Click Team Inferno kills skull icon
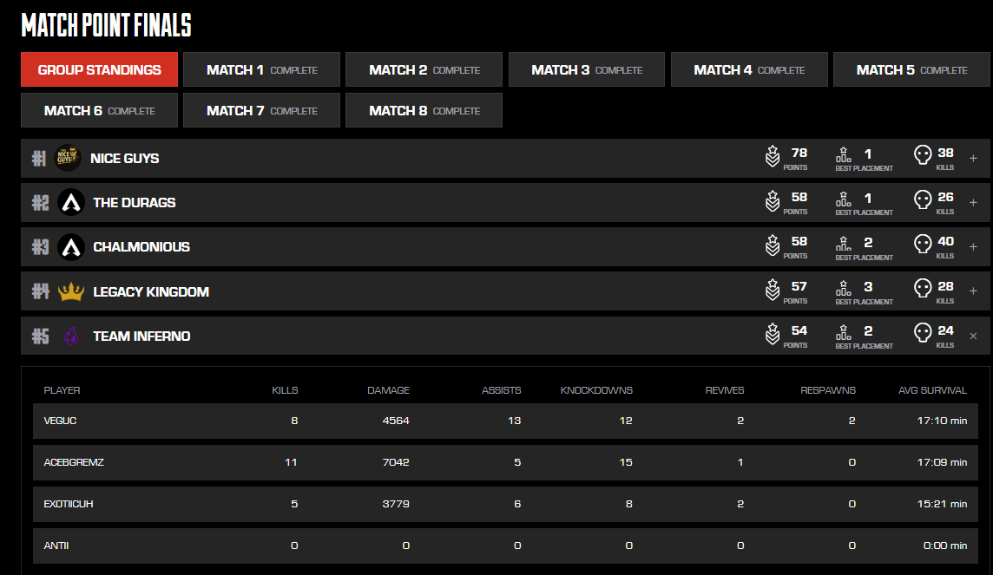Viewport: 993px width, 575px height. click(923, 332)
